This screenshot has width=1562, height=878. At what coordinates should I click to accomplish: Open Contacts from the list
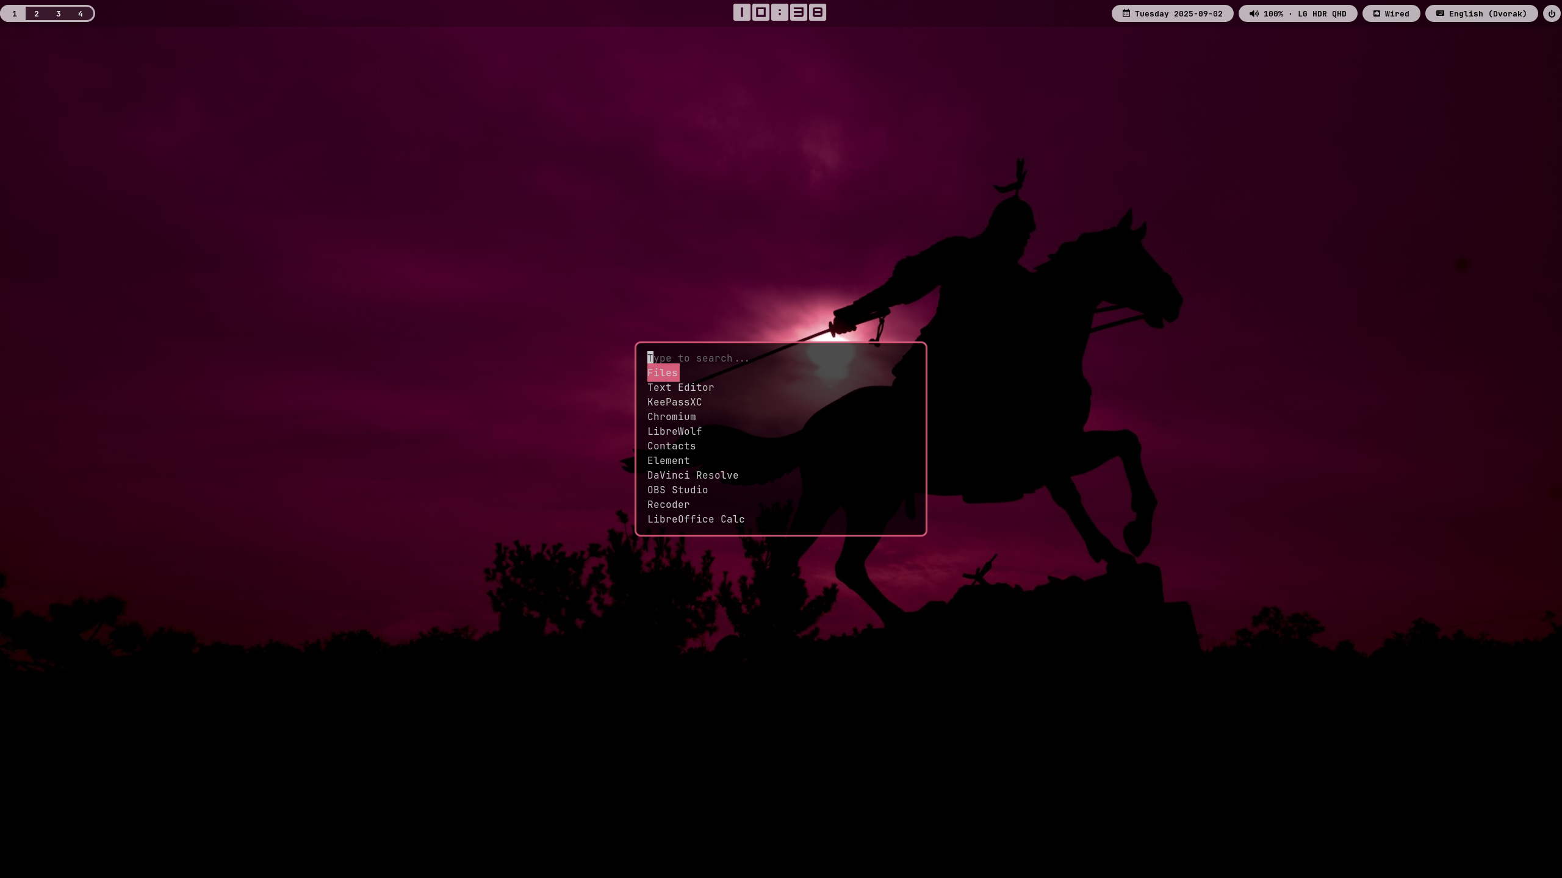[671, 446]
